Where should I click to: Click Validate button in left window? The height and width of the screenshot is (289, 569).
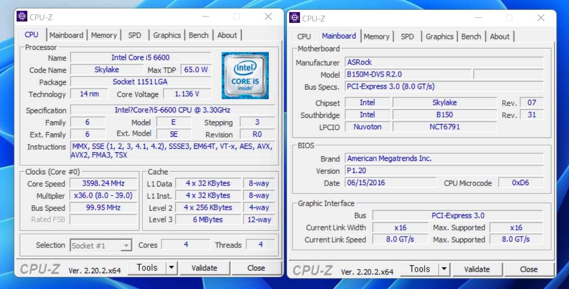pos(204,268)
